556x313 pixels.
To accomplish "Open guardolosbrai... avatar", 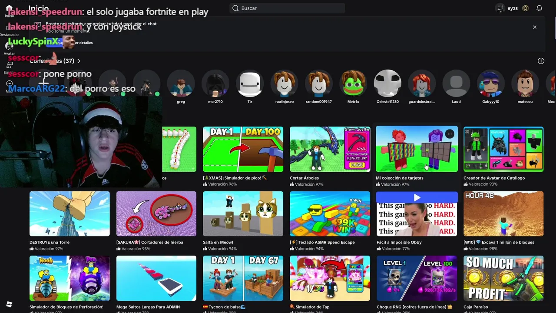I will (x=422, y=83).
